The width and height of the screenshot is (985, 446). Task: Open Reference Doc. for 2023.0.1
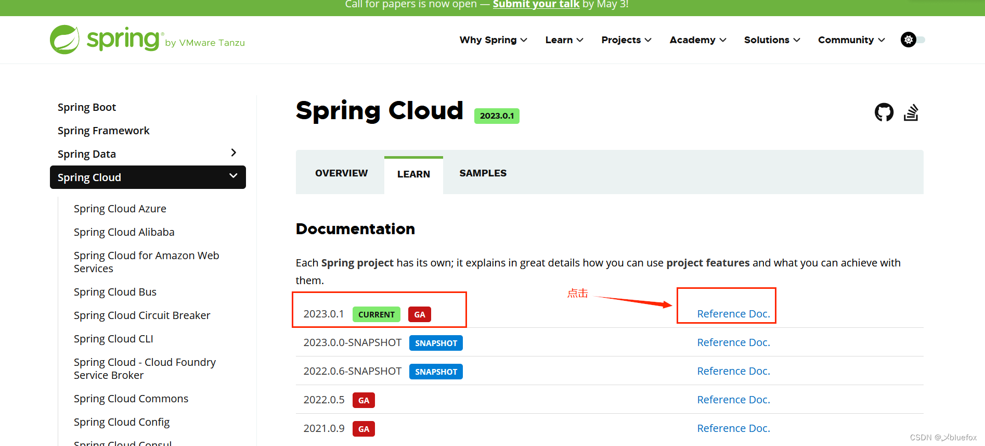pyautogui.click(x=733, y=314)
